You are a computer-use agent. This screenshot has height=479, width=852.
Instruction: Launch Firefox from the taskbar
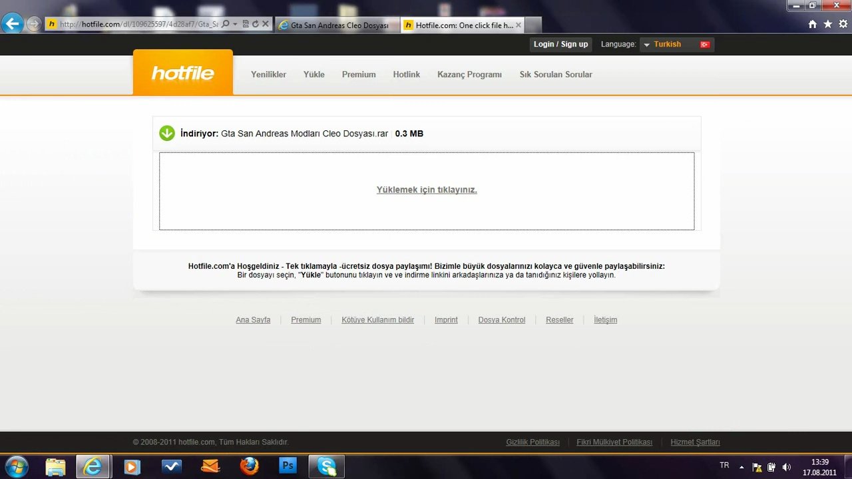click(250, 466)
